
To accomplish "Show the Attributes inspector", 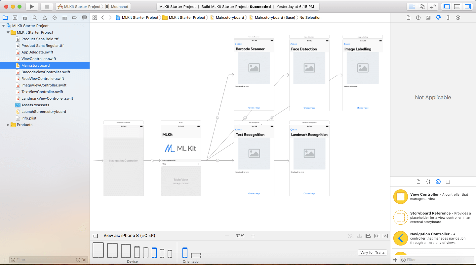I will click(x=438, y=17).
